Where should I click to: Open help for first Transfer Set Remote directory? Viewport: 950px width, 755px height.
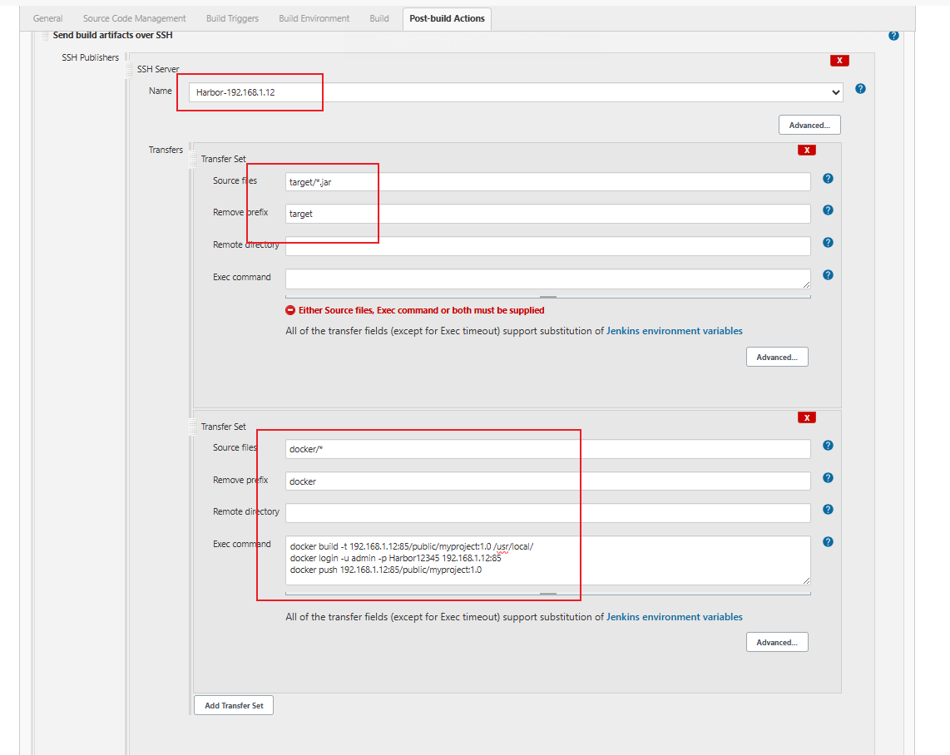click(828, 243)
